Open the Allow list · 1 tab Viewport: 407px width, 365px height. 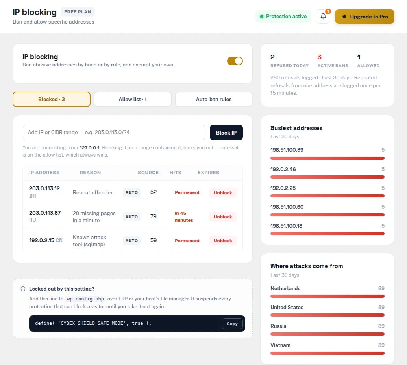[133, 99]
